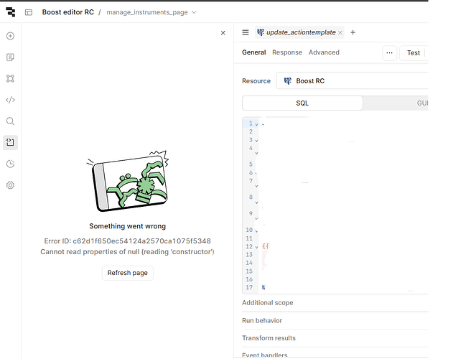Open the history clock icon in sidebar
Viewport: 476px width, 359px height.
click(x=10, y=164)
